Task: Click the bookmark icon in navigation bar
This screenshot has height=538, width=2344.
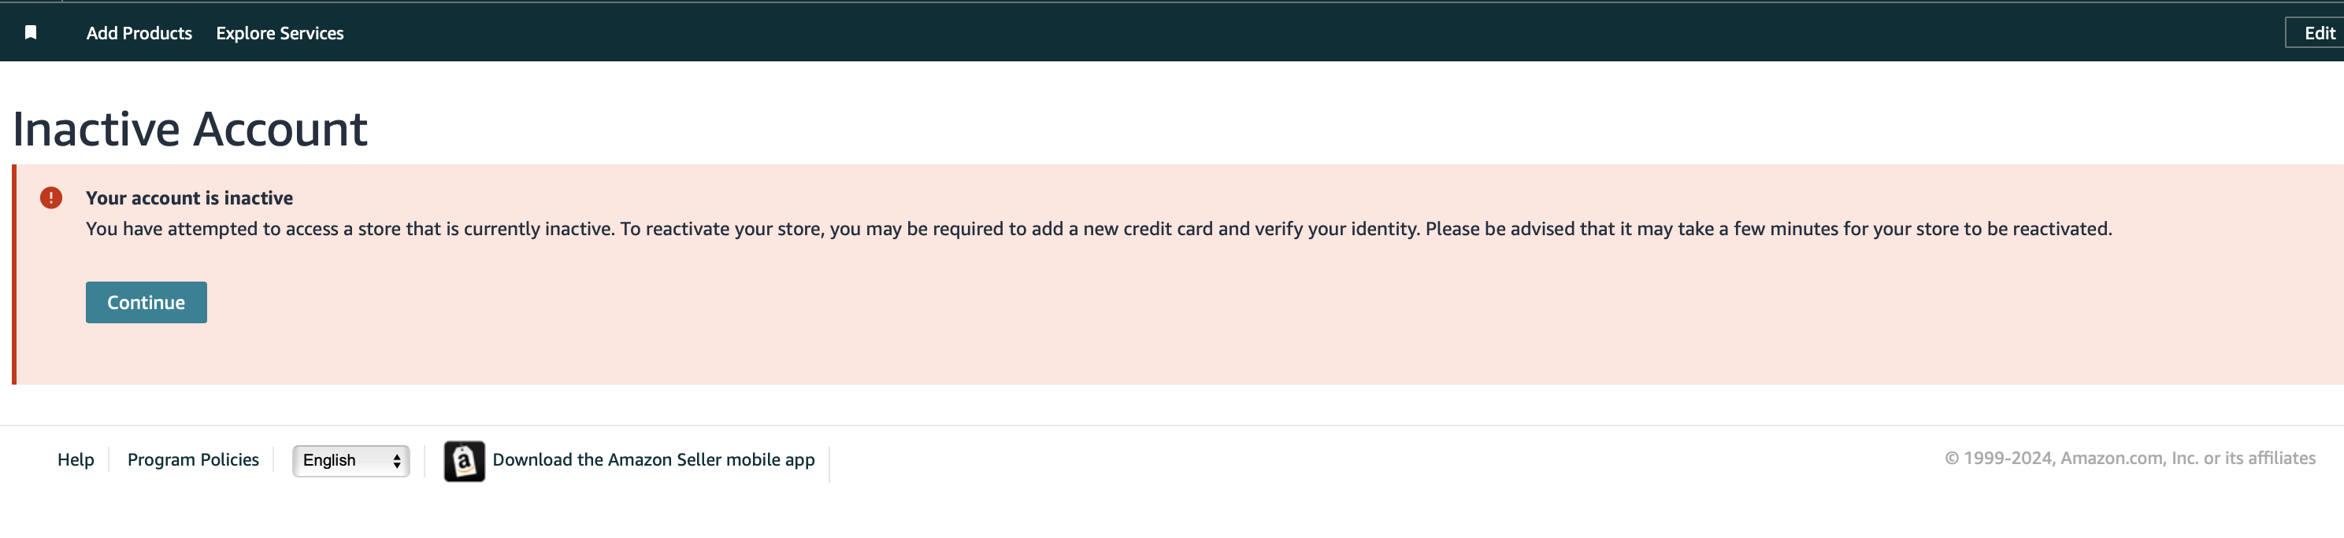Action: click(x=30, y=33)
